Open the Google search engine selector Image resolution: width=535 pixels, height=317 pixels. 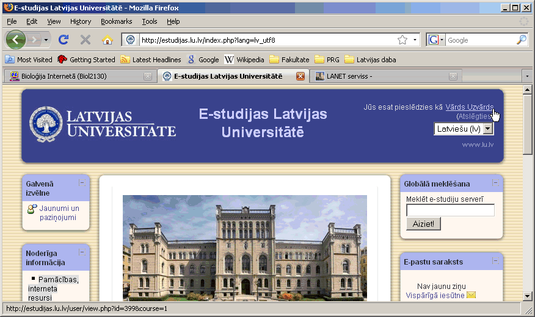click(436, 40)
